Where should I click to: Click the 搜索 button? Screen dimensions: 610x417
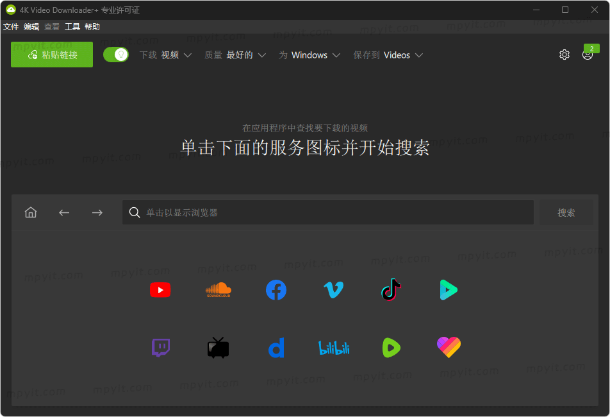(566, 212)
